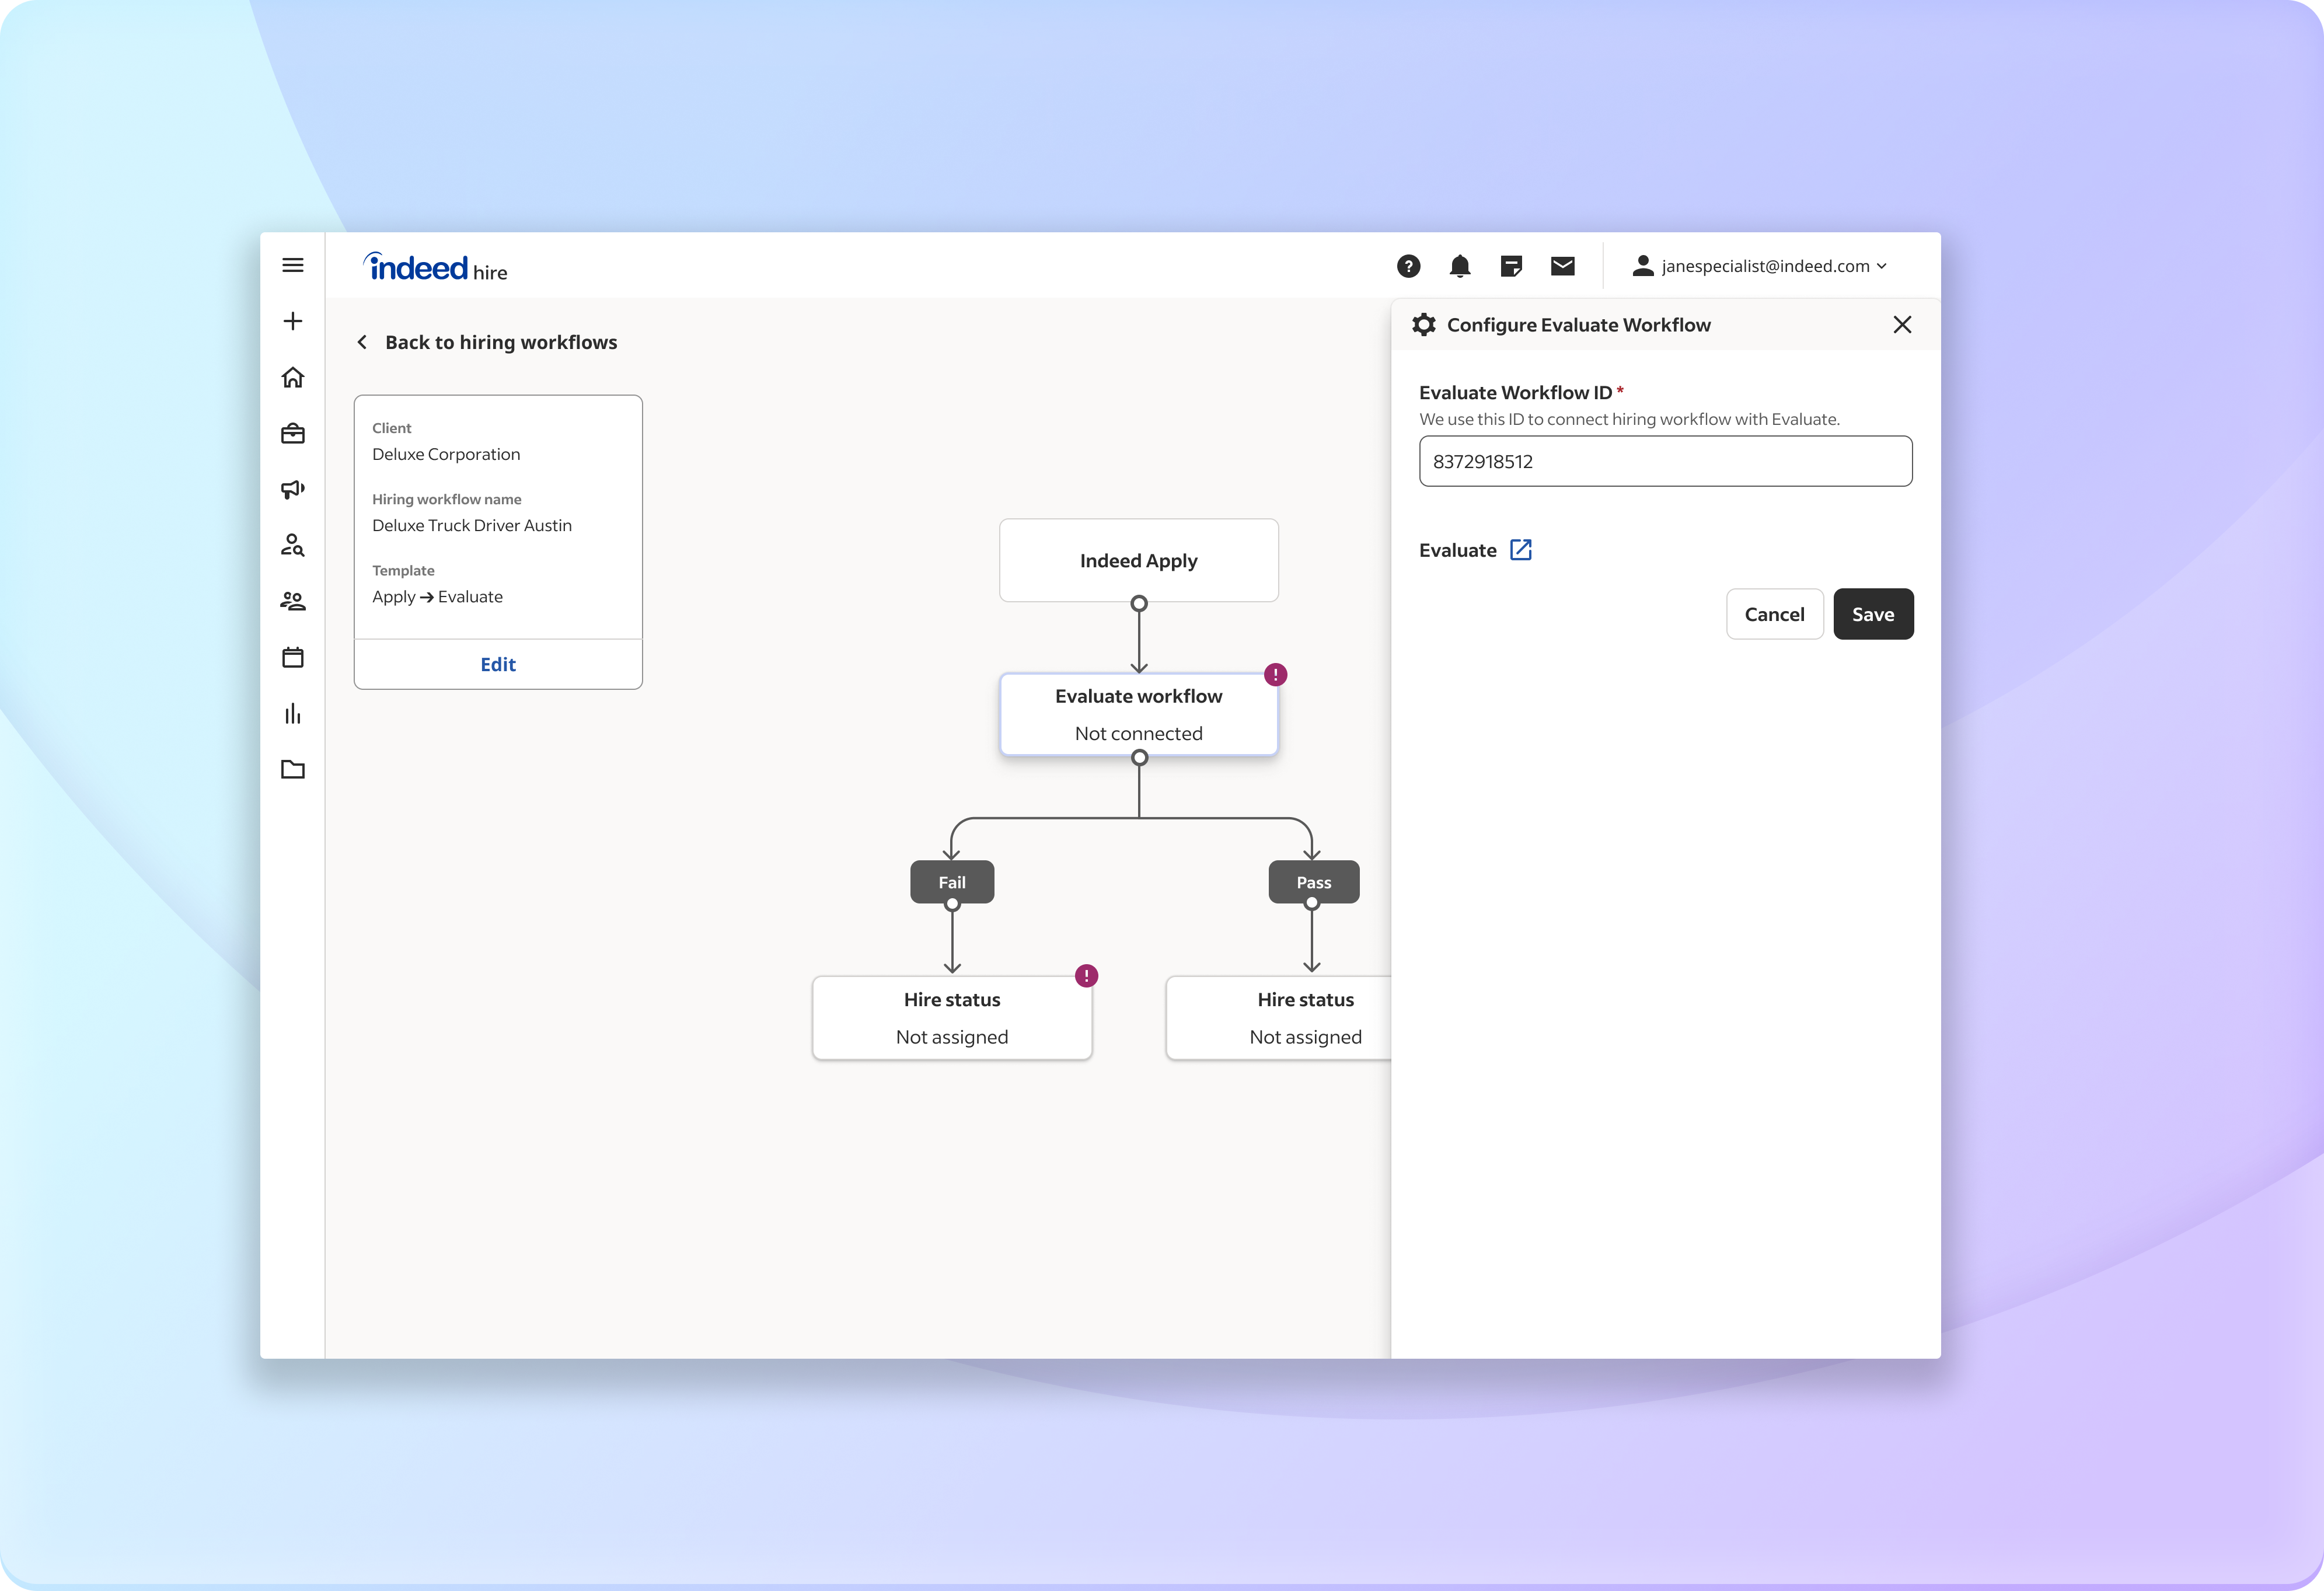The height and width of the screenshot is (1591, 2324).
Task: Select the home icon in the sidebar
Action: point(293,377)
